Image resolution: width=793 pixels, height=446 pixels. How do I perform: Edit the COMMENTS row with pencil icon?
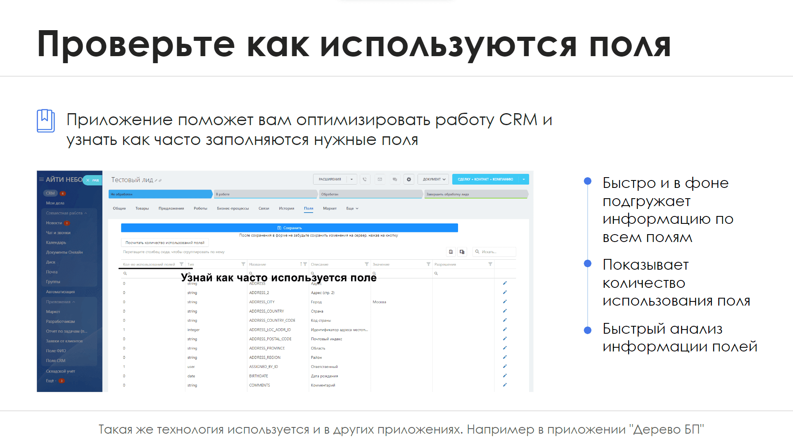point(505,385)
